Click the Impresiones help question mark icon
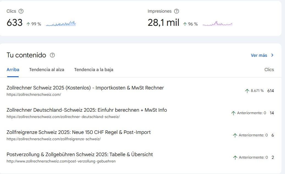Viewport: 285px width, 174px height. [x=177, y=11]
